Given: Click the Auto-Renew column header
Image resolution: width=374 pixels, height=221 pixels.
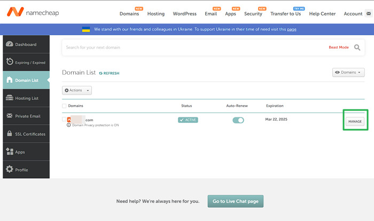Looking at the screenshot, I should tap(237, 106).
